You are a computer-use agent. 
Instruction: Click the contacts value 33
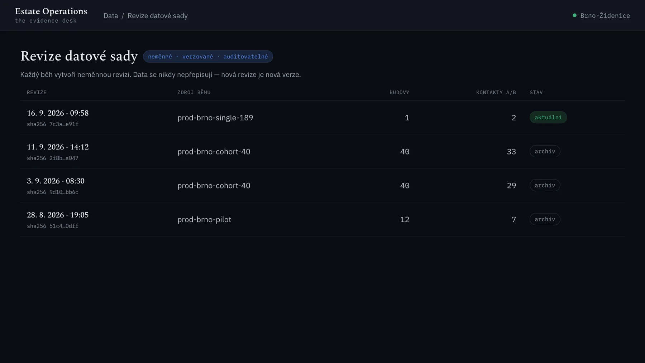(x=511, y=152)
